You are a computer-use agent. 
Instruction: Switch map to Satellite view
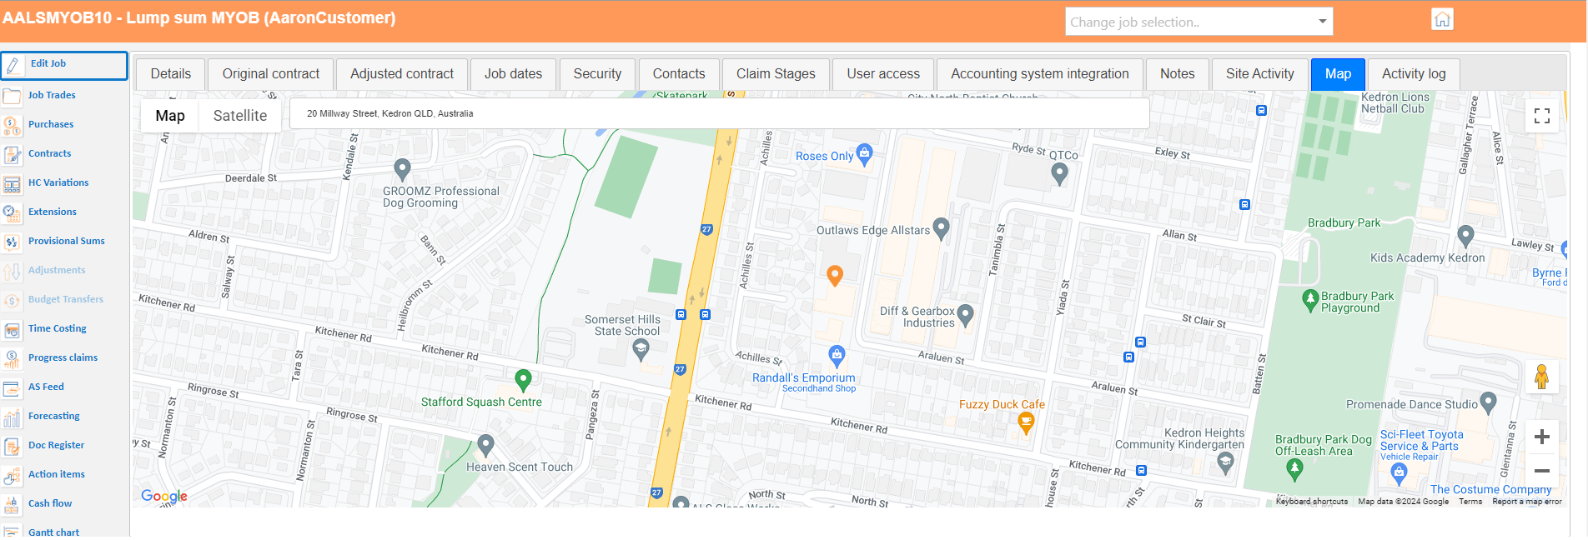coord(240,116)
